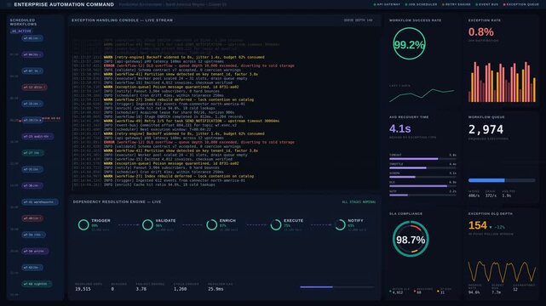Viewport: 546px width, 306px height.
Task: Click the 'ALL STAGES NOMINAL' status text
Action: pos(359,201)
